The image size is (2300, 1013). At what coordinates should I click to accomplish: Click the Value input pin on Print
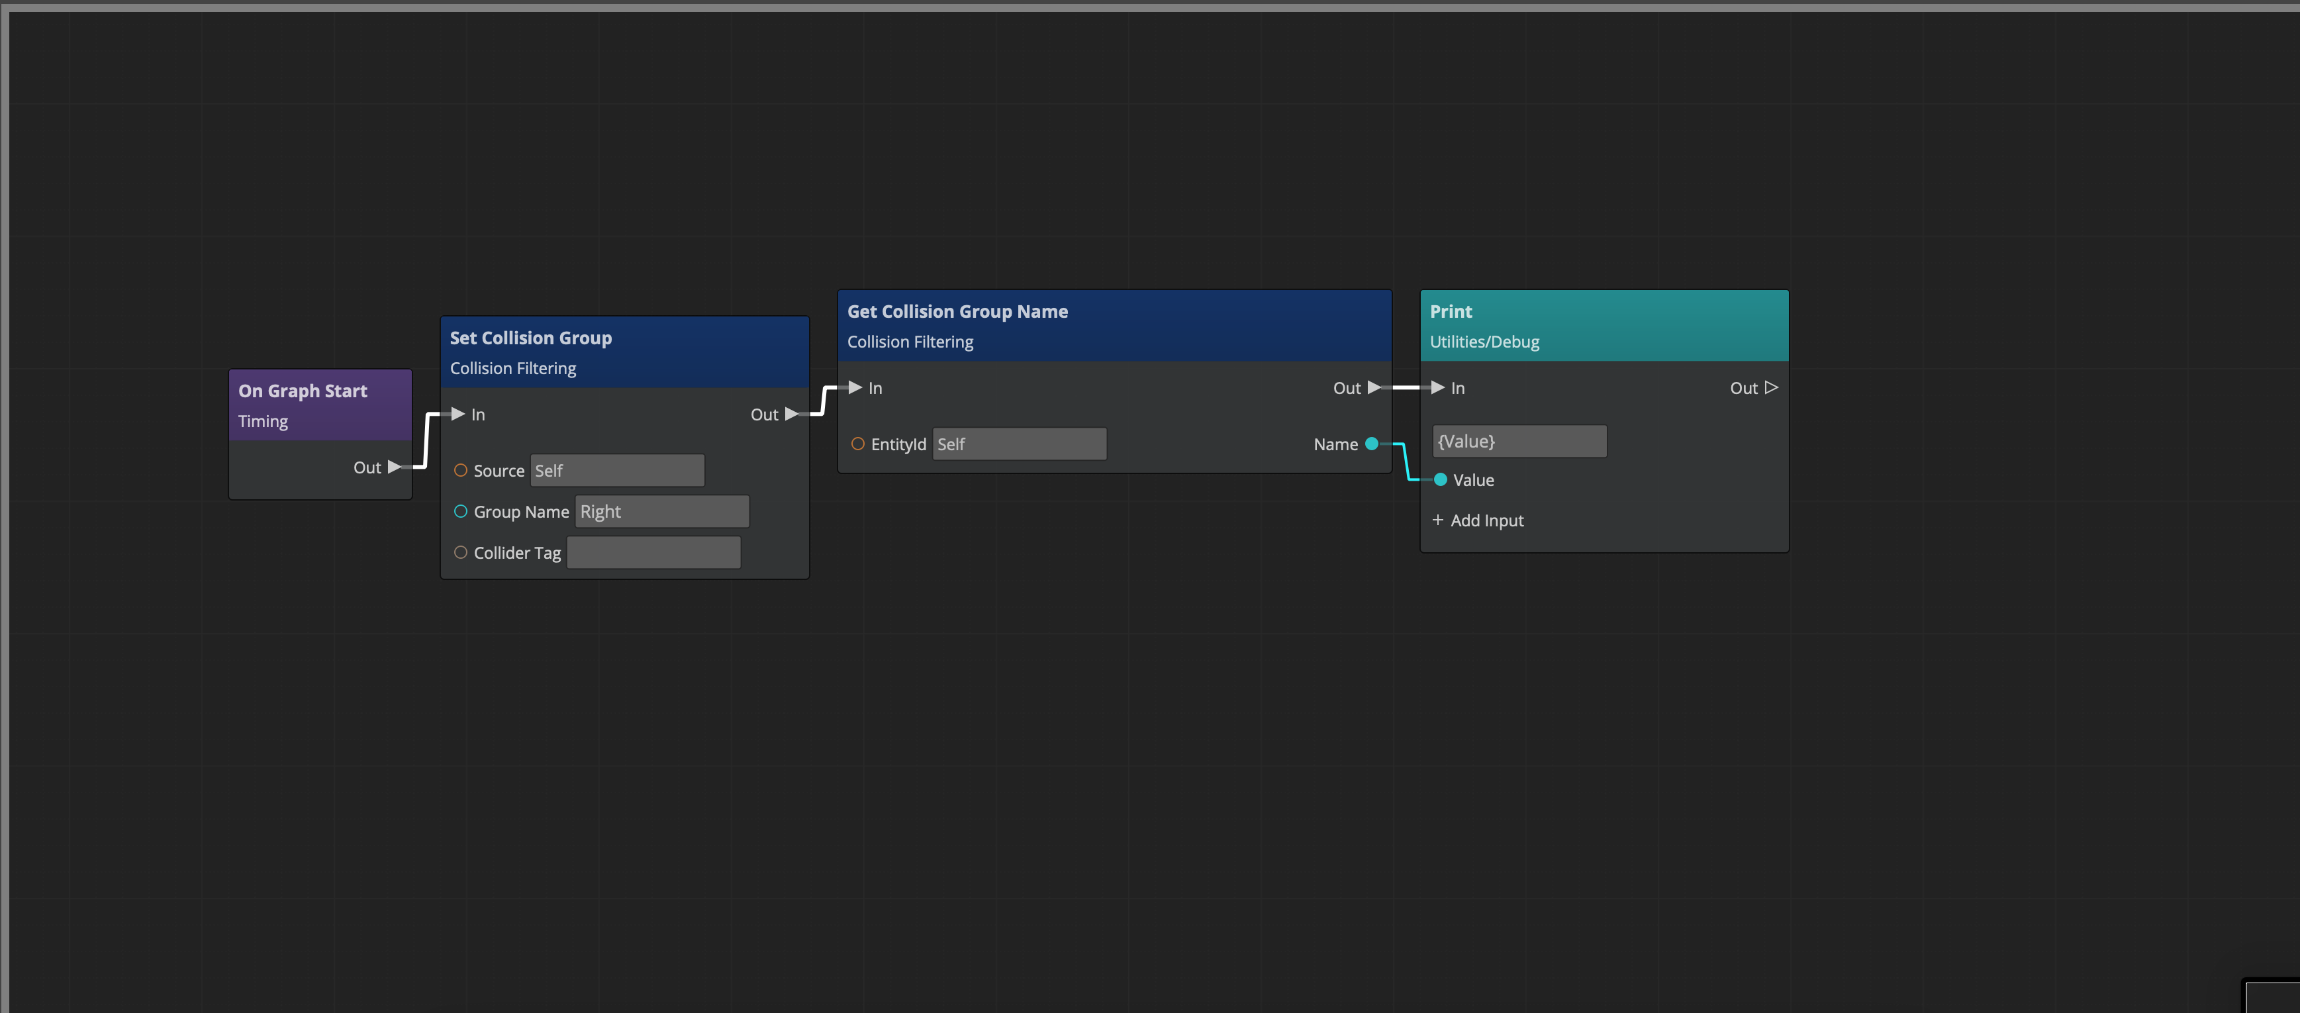(x=1440, y=479)
